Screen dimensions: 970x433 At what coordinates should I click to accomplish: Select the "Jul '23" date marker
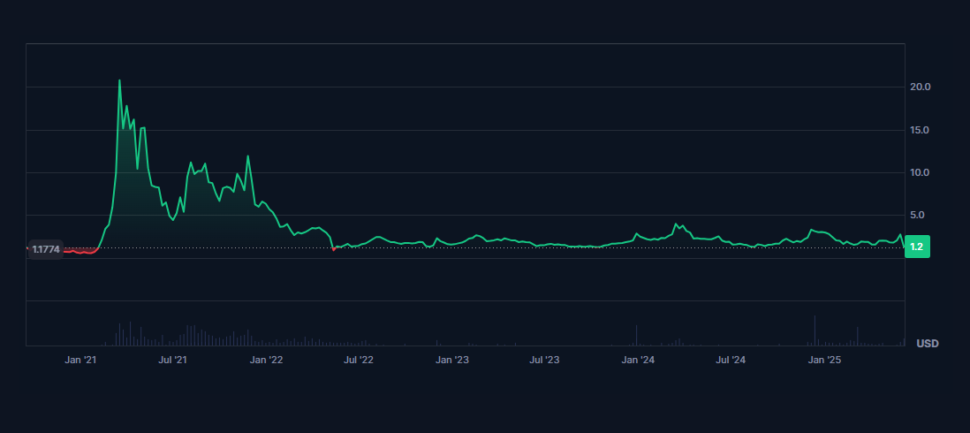click(544, 360)
